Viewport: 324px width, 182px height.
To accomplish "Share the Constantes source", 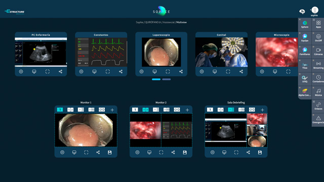I will click(120, 72).
